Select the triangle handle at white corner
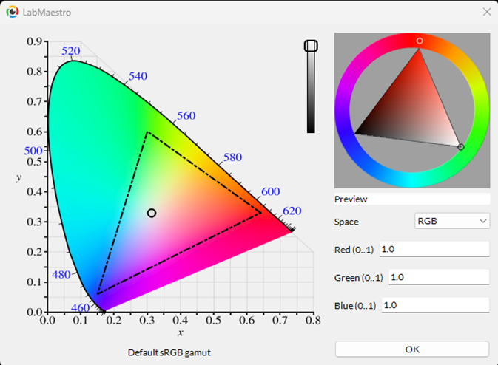The width and height of the screenshot is (498, 365). (x=461, y=147)
